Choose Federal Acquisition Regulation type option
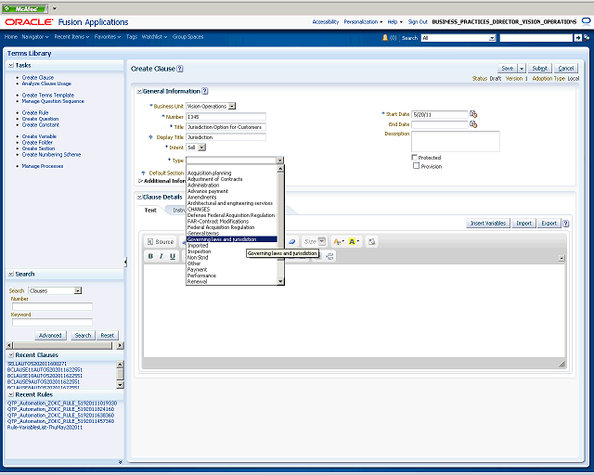This screenshot has height=475, width=594. tap(221, 227)
